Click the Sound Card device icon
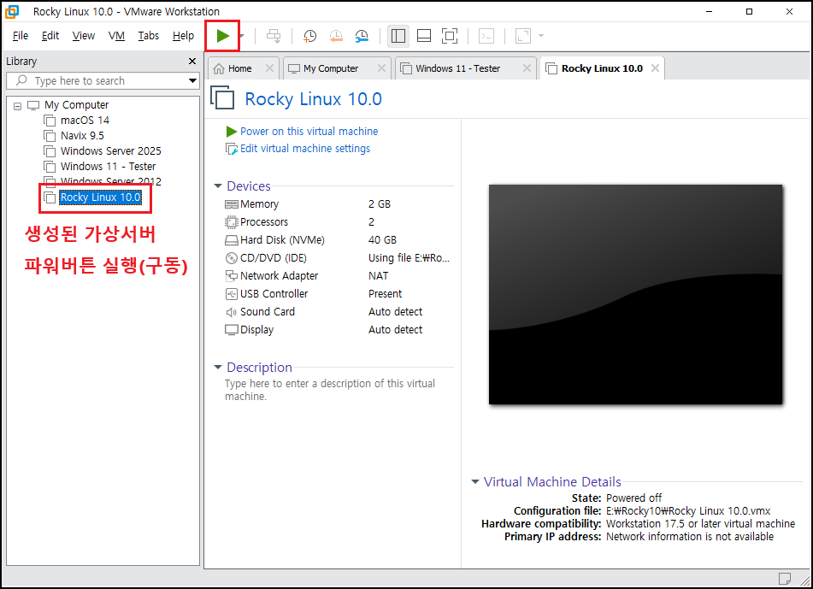 pyautogui.click(x=232, y=312)
